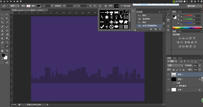Image resolution: width=203 pixels, height=107 pixels.
Task: Toggle lock all padlock in Layers panel
Action: tap(184, 70)
